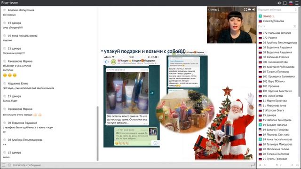The image size is (301, 169).
Task: Click the Ведущие вебинара section header
Action: pyautogui.click(x=277, y=9)
